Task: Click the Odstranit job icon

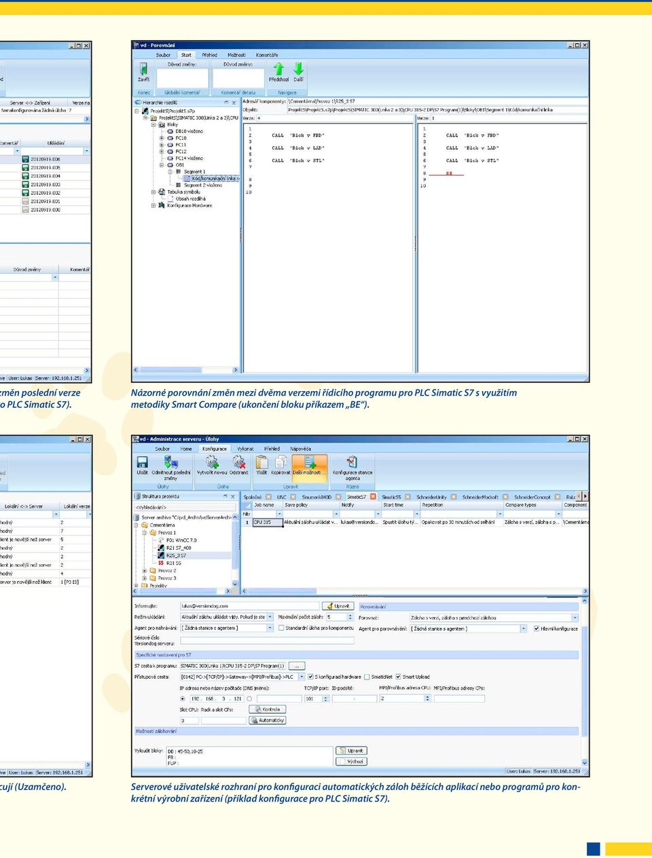Action: tap(239, 463)
